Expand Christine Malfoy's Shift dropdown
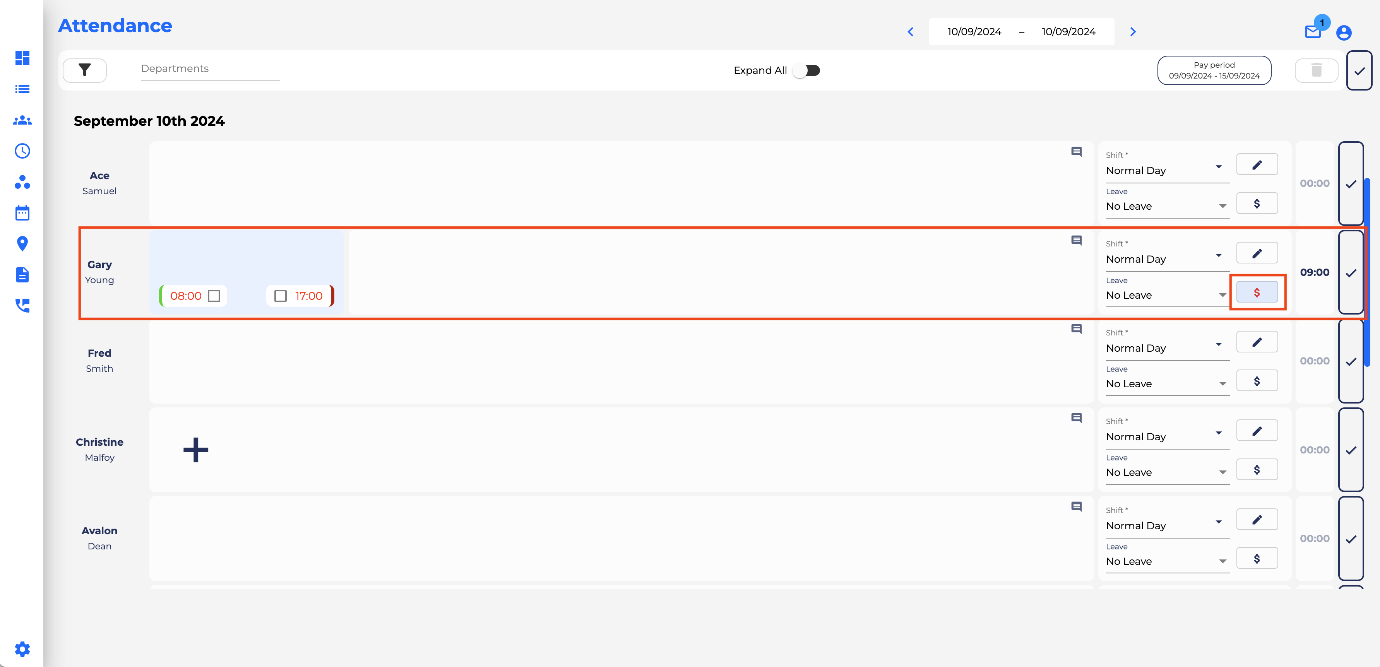The image size is (1380, 667). click(x=1166, y=437)
